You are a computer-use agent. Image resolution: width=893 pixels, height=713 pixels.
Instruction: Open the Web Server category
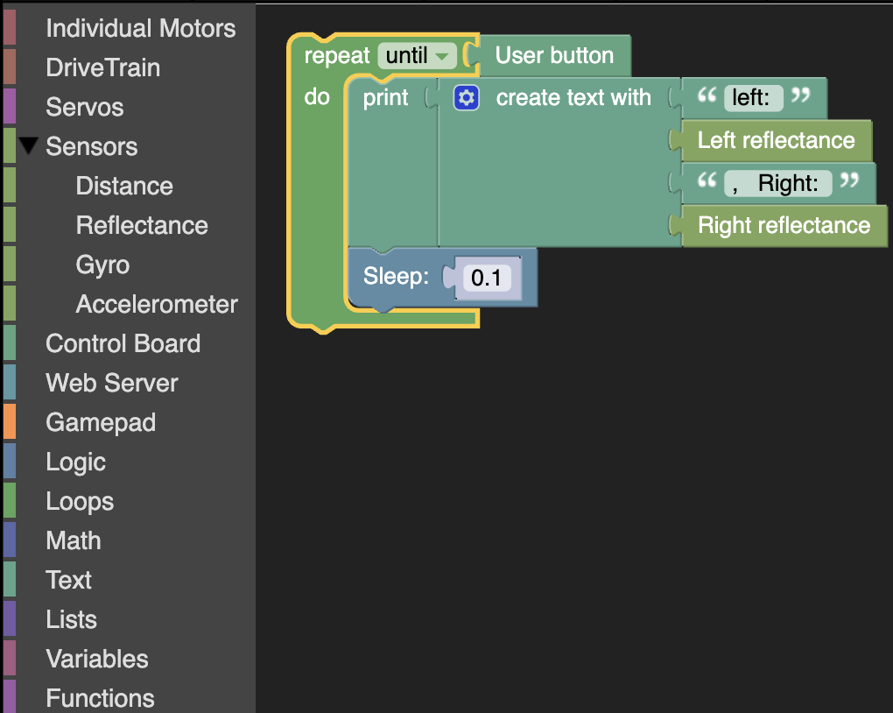tap(112, 383)
